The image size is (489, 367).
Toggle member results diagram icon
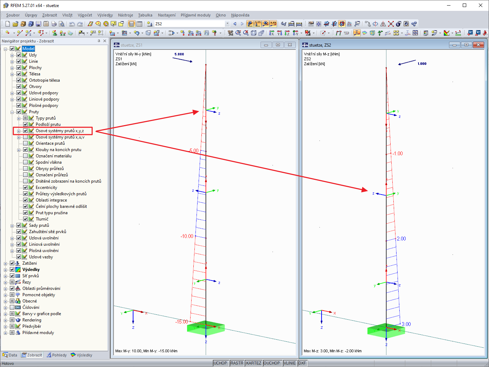point(357,33)
